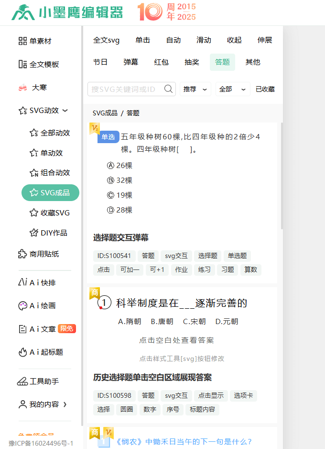Viewport: 325px width, 449px height.
Task: Click the 已收藏 filter link
Action: [265, 89]
